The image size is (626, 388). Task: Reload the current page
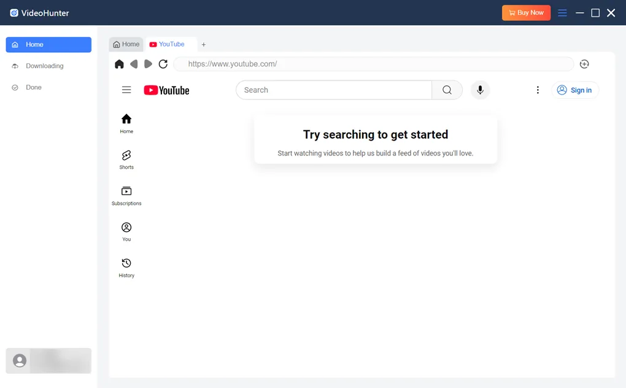[x=163, y=64]
